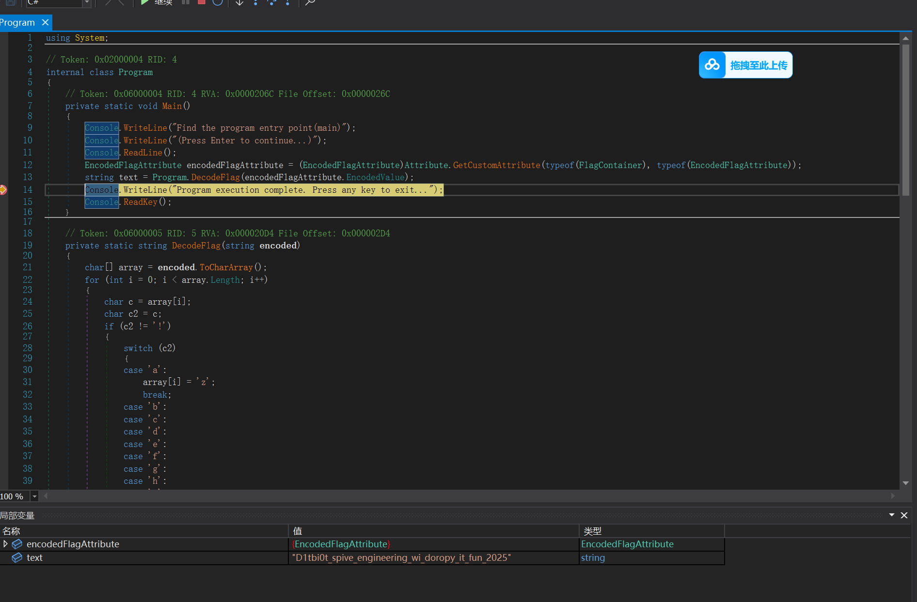The image size is (917, 602).
Task: Close the Program tab
Action: coord(45,22)
